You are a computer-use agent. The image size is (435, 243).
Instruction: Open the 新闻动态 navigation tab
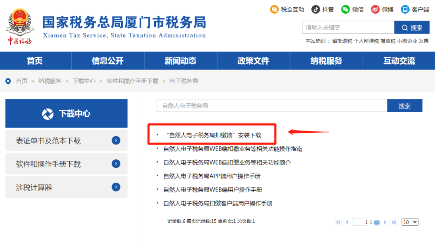pyautogui.click(x=180, y=61)
